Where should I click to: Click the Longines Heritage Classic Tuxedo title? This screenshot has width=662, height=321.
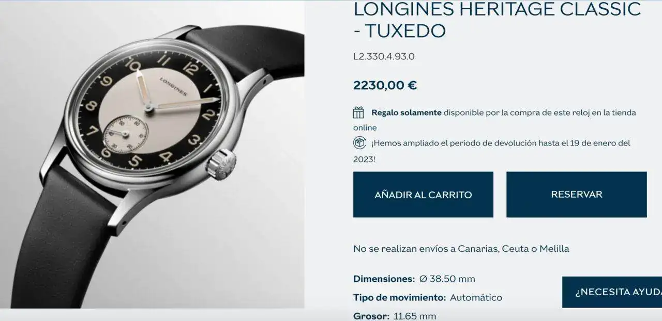[x=497, y=20]
